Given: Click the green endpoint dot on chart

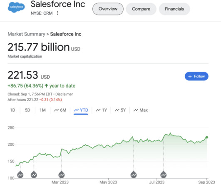Looking at the screenshot, I should coord(207,137).
